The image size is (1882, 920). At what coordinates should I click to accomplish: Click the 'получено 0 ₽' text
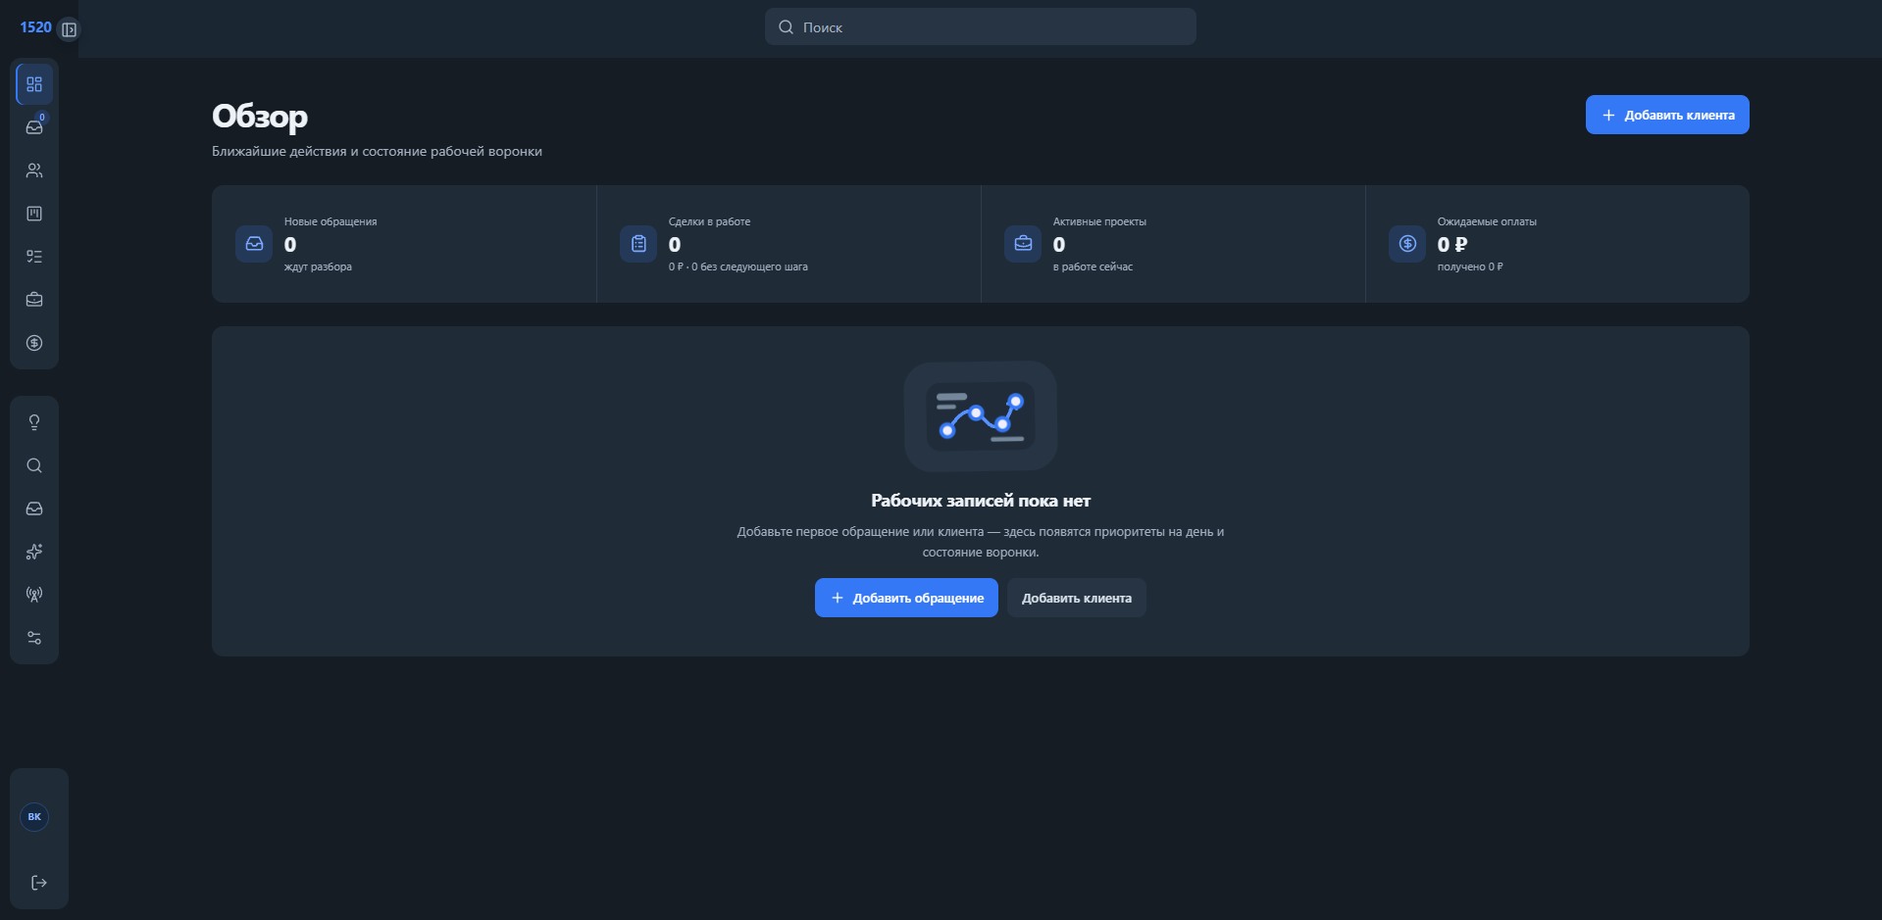tap(1470, 266)
